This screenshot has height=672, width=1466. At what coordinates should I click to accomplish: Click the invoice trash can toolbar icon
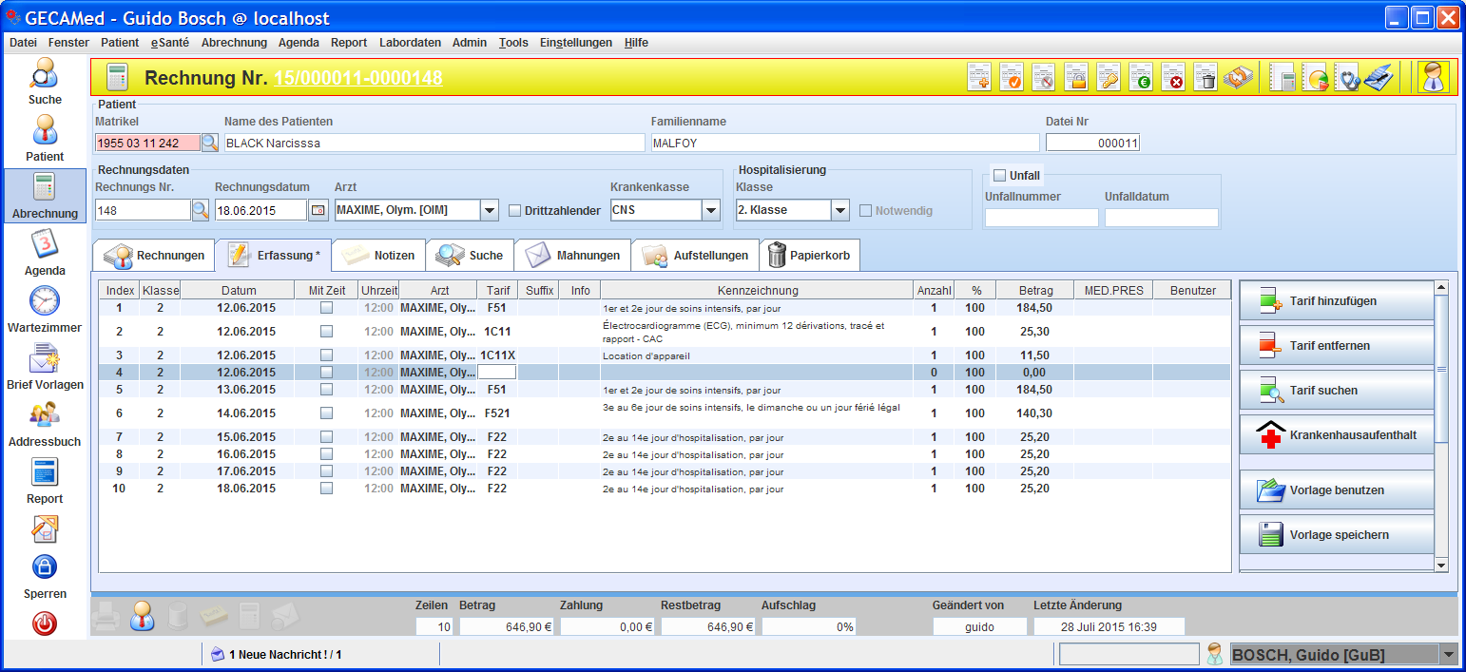coord(1205,78)
